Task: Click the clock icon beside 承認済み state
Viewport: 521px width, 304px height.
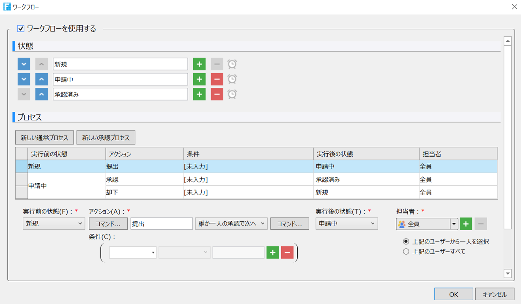Action: pyautogui.click(x=232, y=94)
